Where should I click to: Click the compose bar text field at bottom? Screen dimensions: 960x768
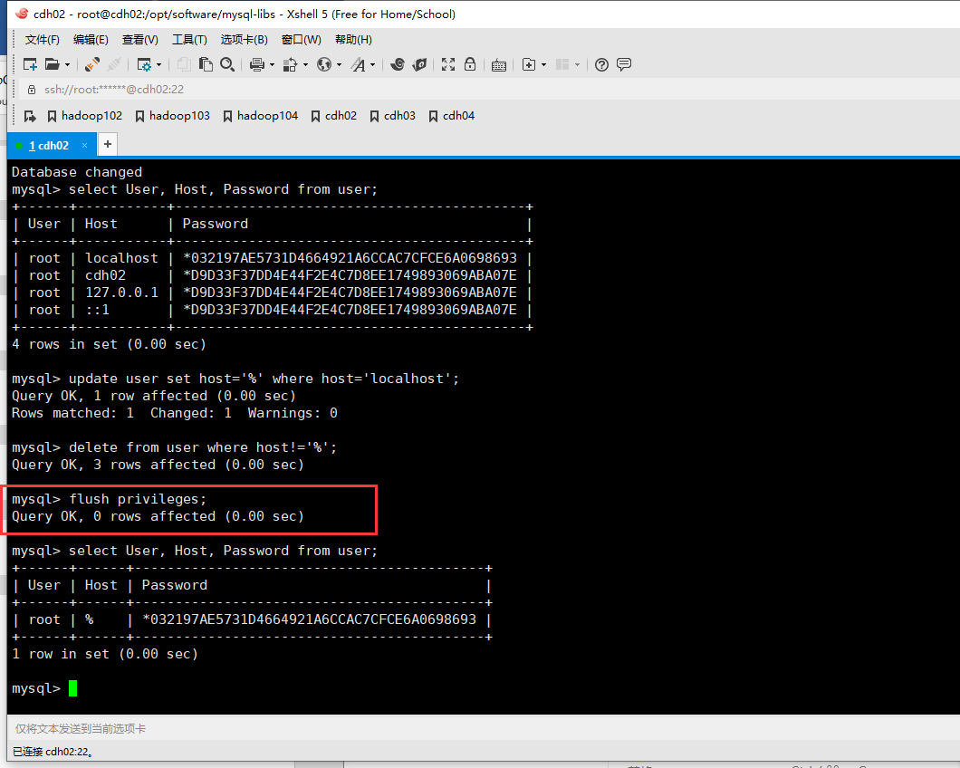484,729
